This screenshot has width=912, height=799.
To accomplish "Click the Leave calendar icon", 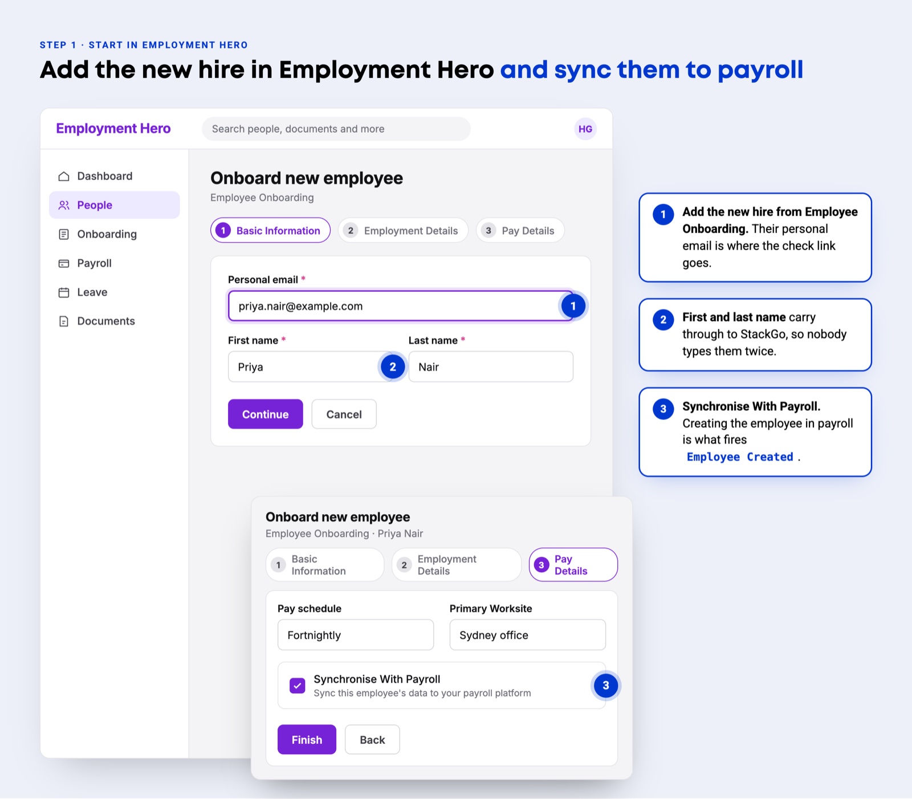I will coord(64,292).
